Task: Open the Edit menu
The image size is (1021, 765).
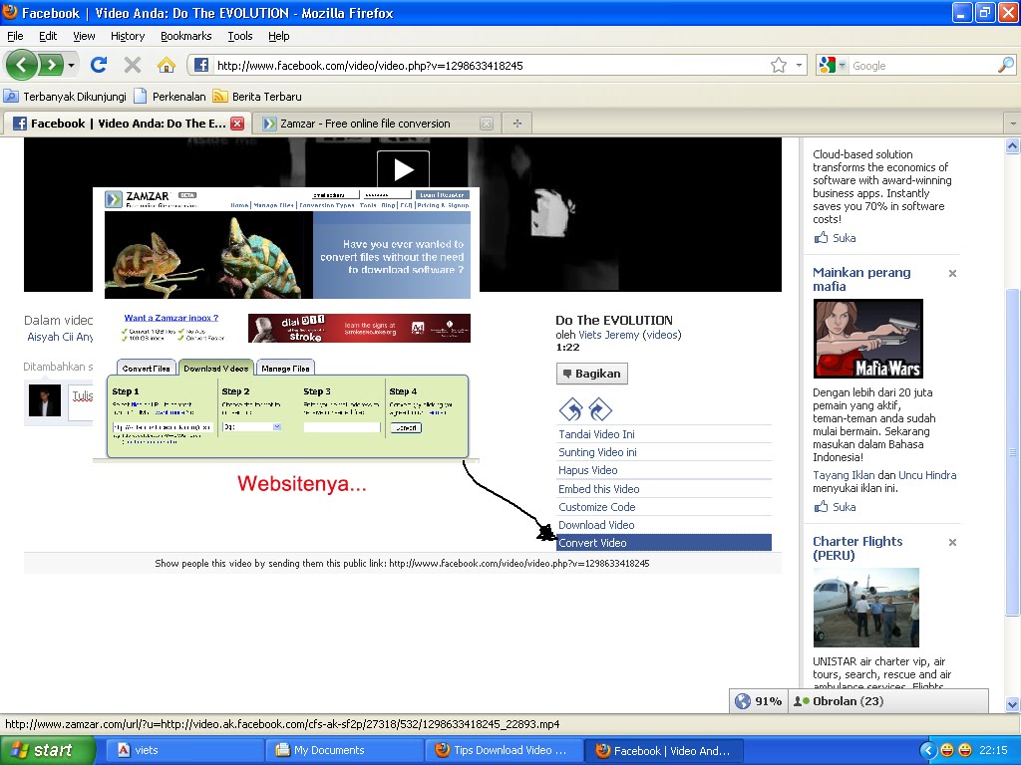Action: coord(48,36)
